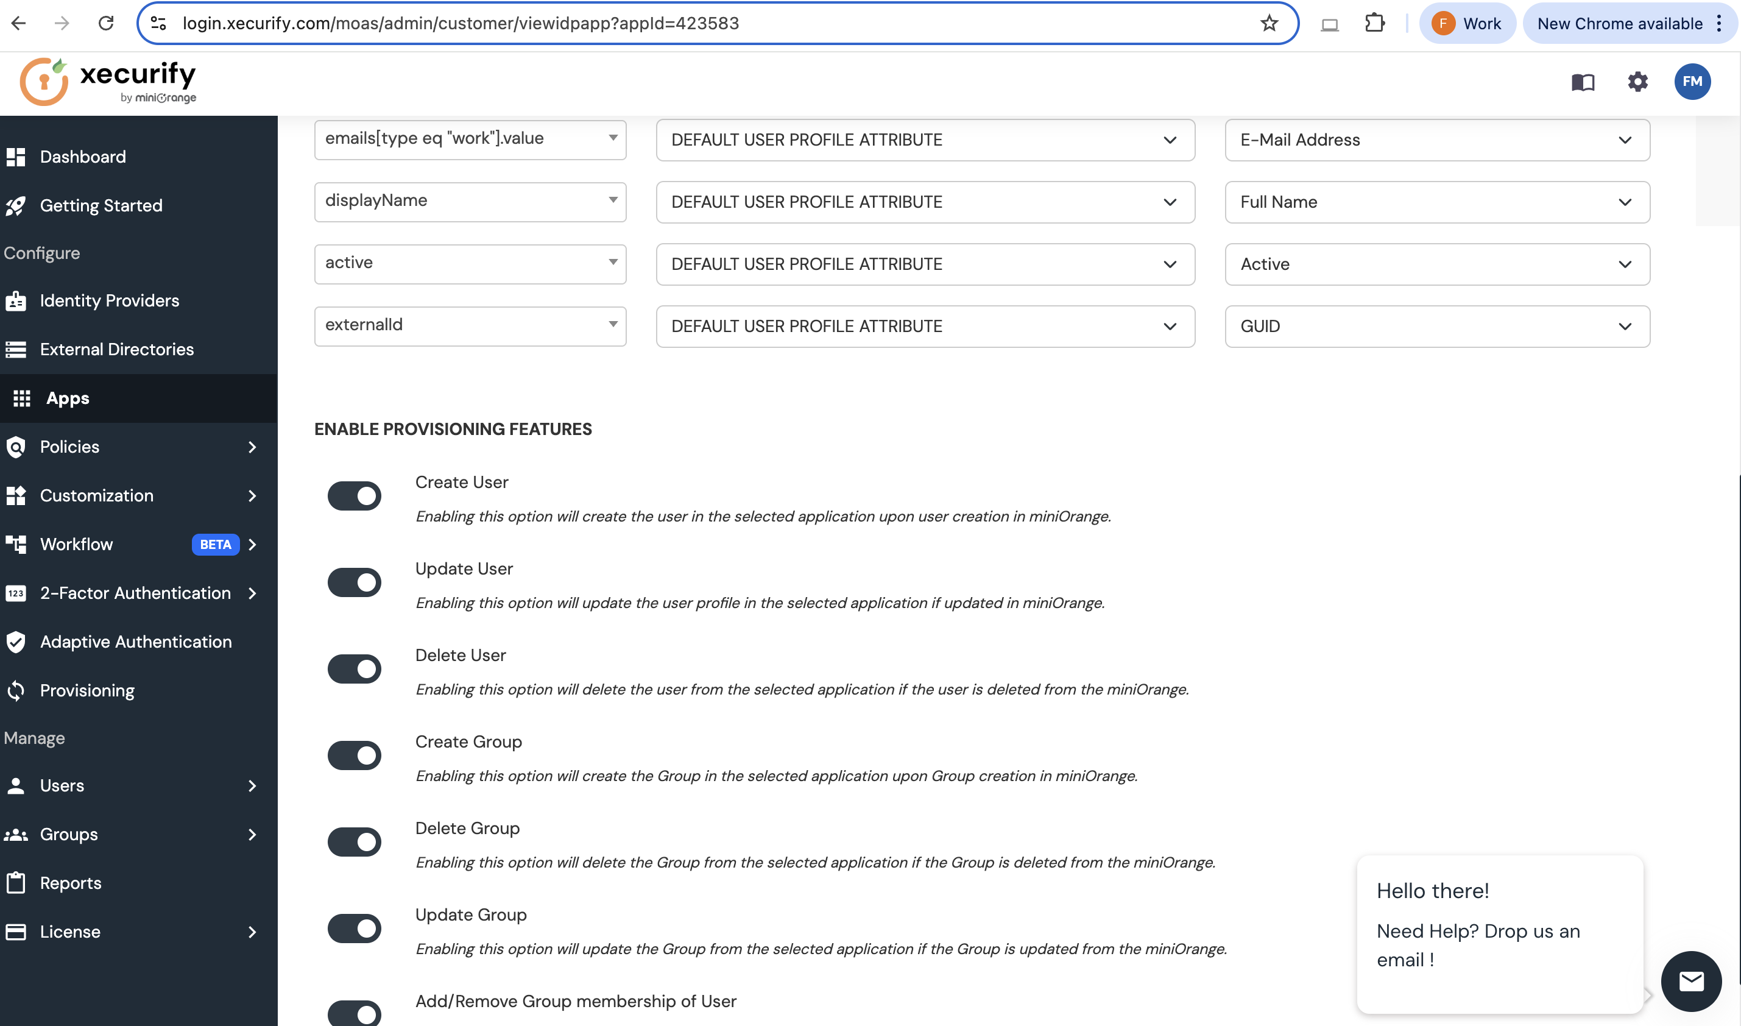Open the Dashboard menu item
This screenshot has width=1741, height=1026.
click(83, 156)
